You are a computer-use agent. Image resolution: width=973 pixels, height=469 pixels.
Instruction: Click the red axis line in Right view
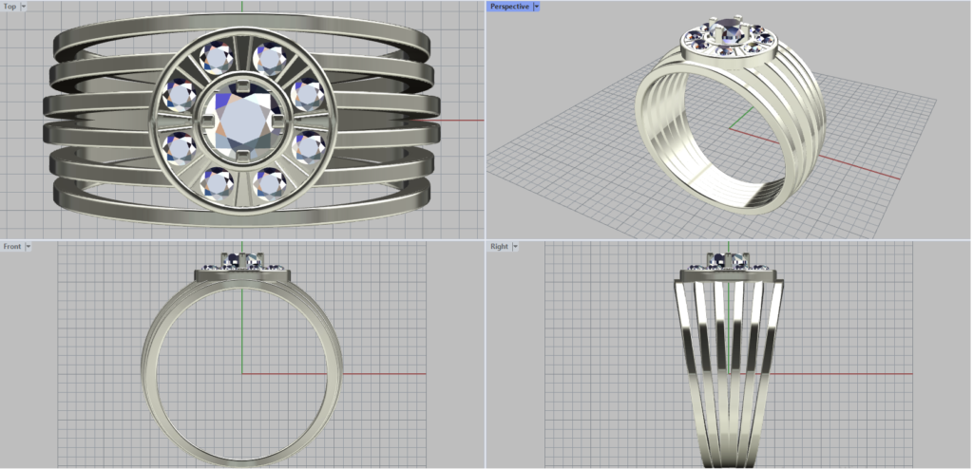coord(855,373)
